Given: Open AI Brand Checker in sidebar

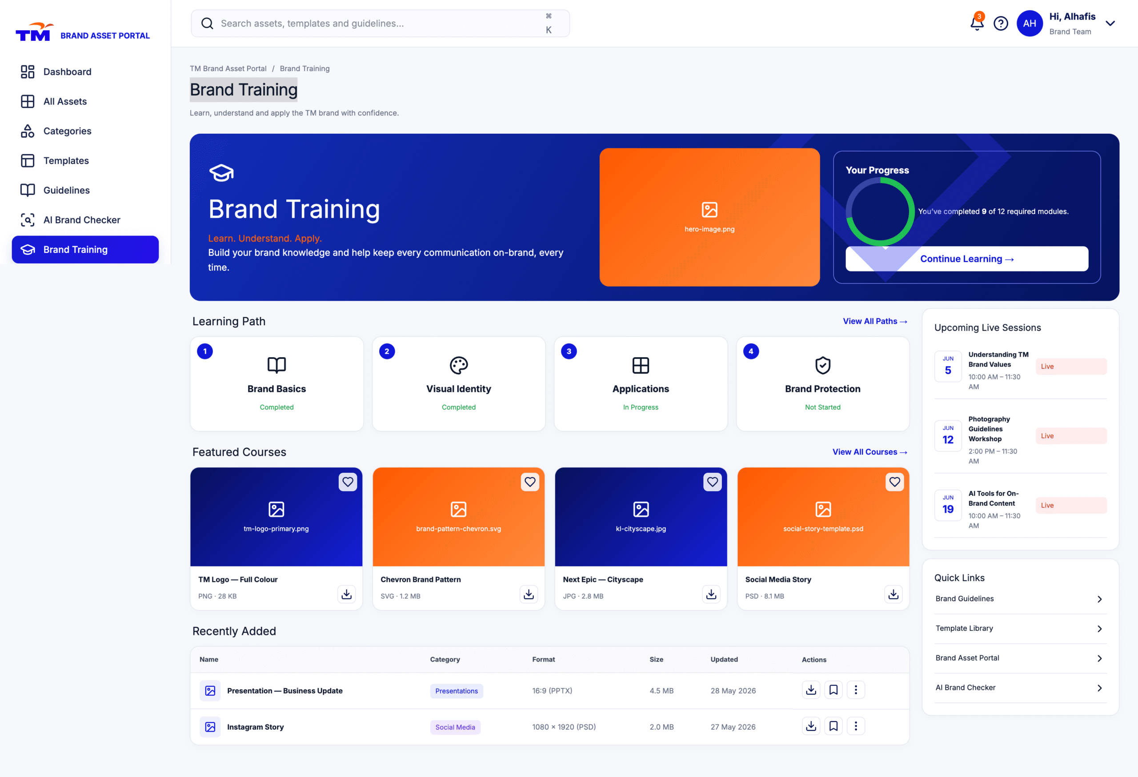Looking at the screenshot, I should [85, 220].
